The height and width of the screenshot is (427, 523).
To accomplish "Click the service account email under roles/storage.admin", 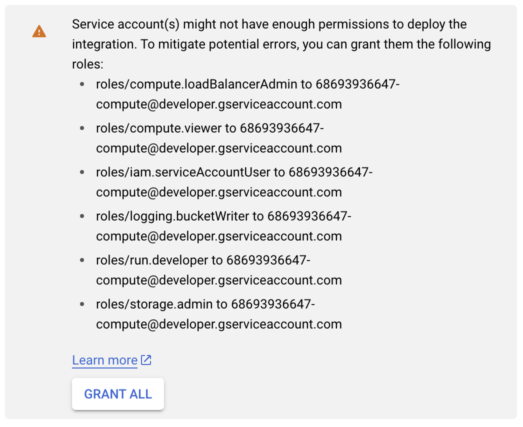I will 219,324.
